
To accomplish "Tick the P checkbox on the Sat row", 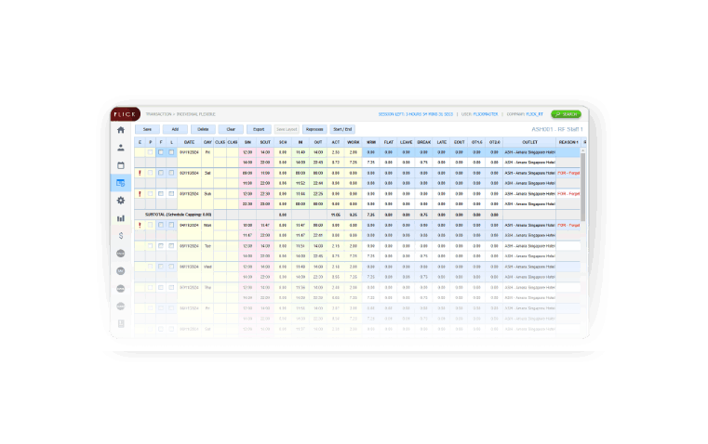I will click(151, 173).
